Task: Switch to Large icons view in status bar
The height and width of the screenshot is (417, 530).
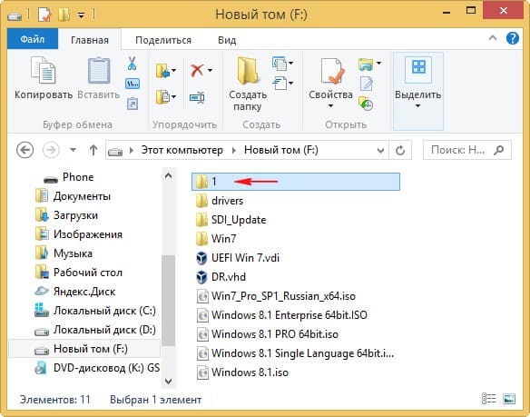Action: pyautogui.click(x=509, y=399)
